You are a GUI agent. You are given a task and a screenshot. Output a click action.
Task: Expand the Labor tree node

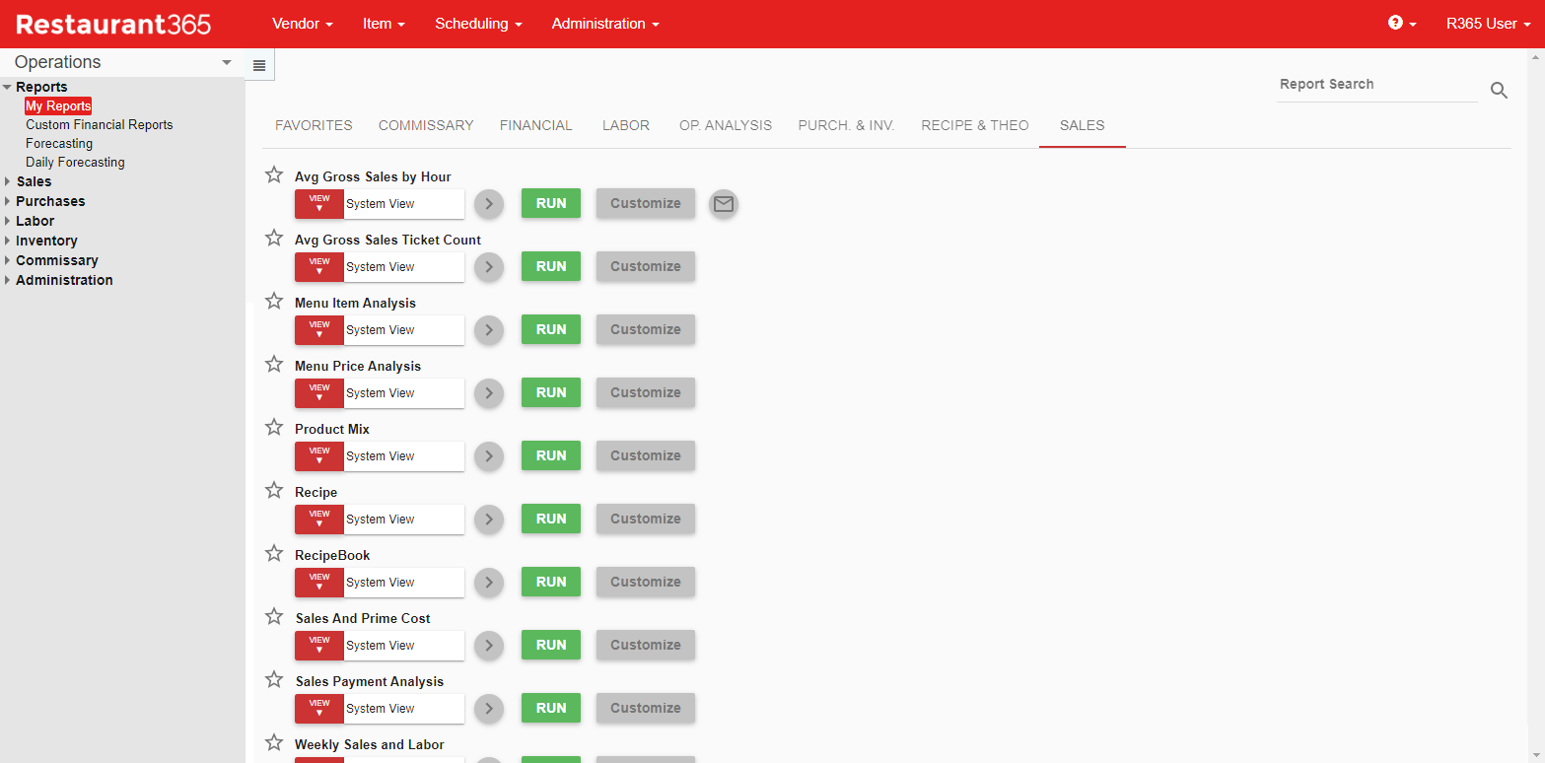8,221
